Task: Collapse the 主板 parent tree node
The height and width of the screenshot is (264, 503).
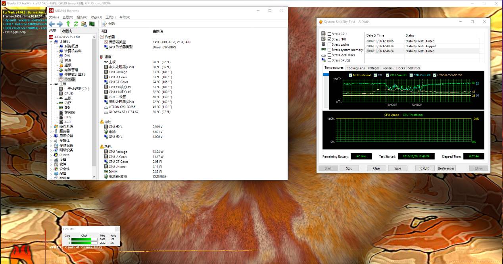Action: [51, 84]
